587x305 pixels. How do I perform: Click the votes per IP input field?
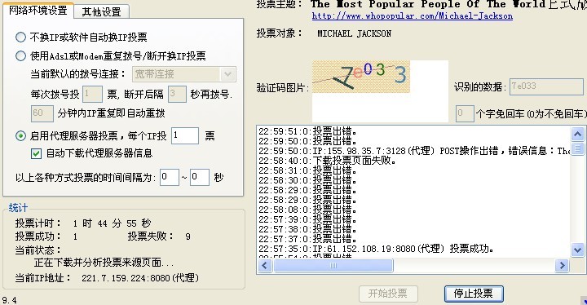pos(185,135)
